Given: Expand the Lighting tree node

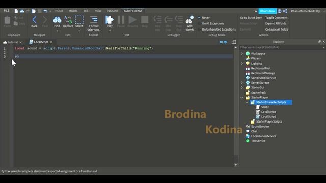Looking at the screenshot, I should pyautogui.click(x=242, y=63).
